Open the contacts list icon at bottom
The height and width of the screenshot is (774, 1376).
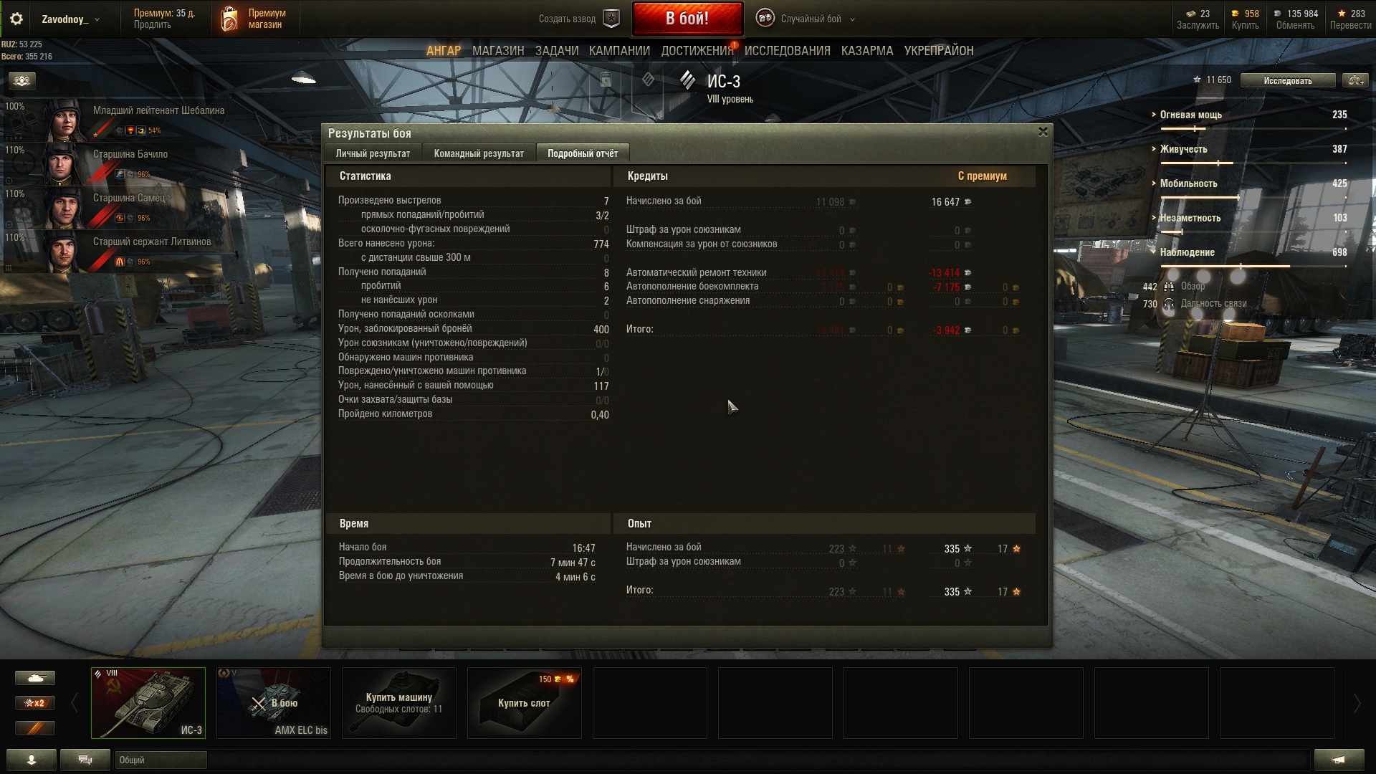tap(32, 760)
